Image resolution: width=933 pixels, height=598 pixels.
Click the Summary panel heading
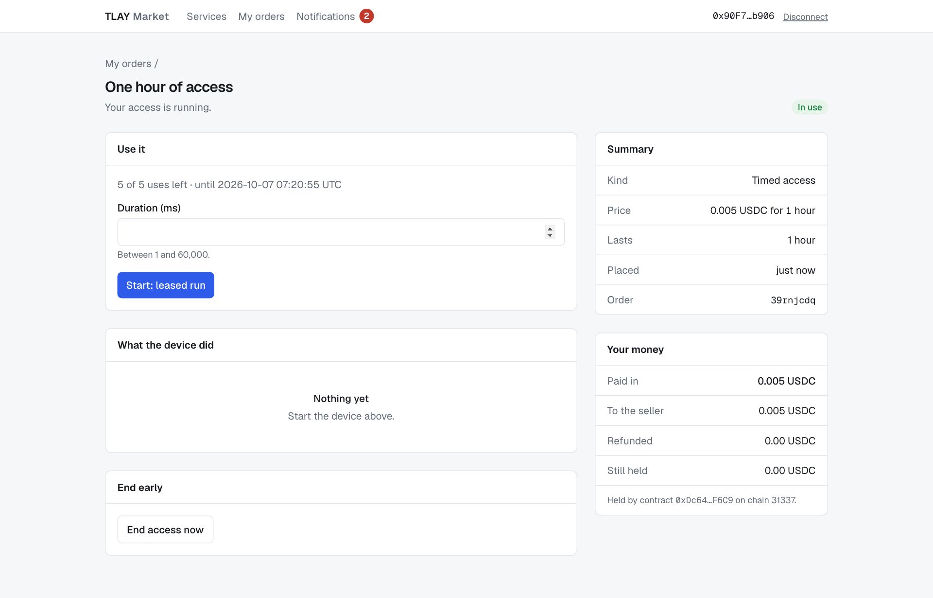pos(630,149)
